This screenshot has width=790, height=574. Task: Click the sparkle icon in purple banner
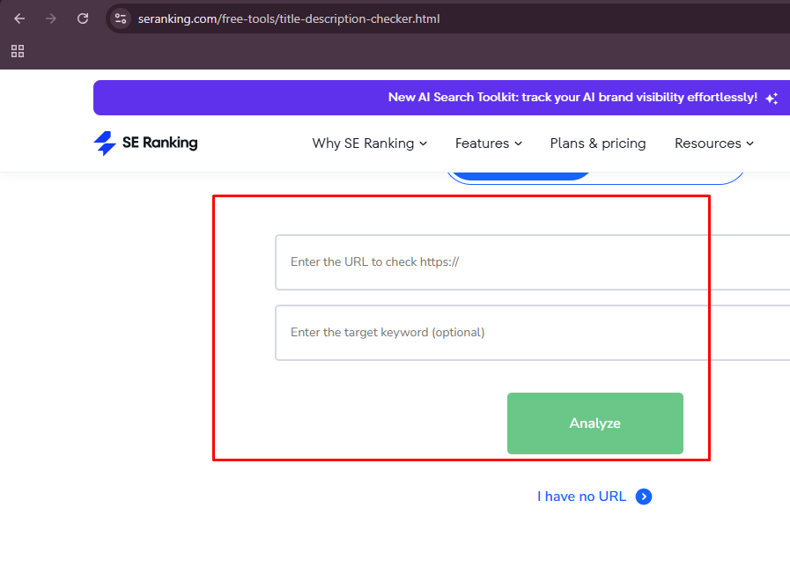point(772,99)
